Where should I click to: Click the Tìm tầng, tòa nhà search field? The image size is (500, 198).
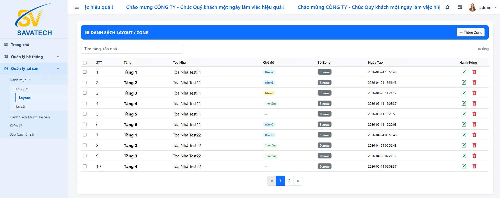(x=132, y=49)
